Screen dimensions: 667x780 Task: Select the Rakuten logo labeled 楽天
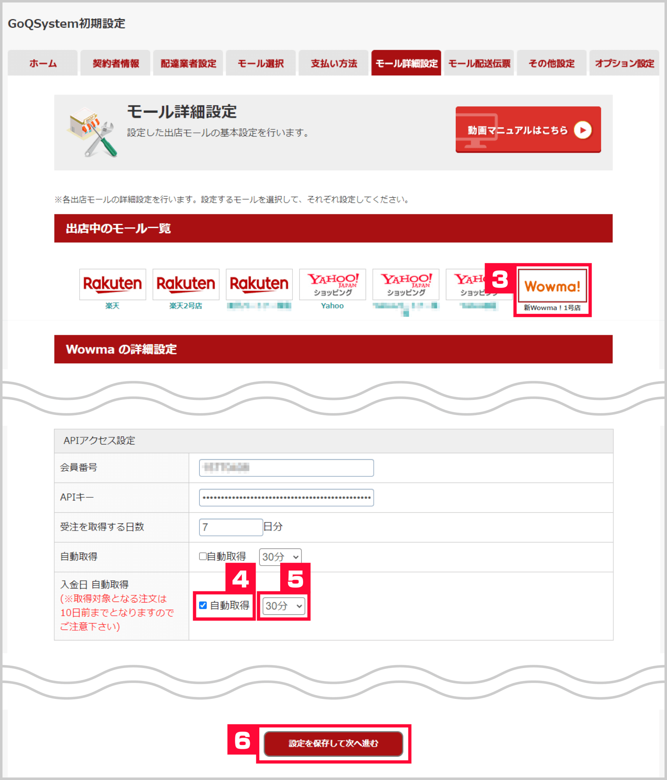(x=113, y=284)
